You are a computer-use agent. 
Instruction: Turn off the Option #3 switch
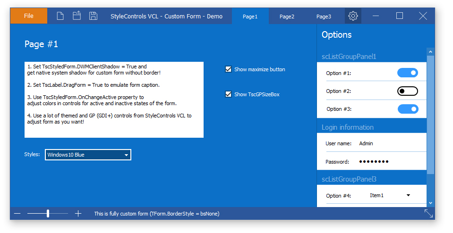408,109
